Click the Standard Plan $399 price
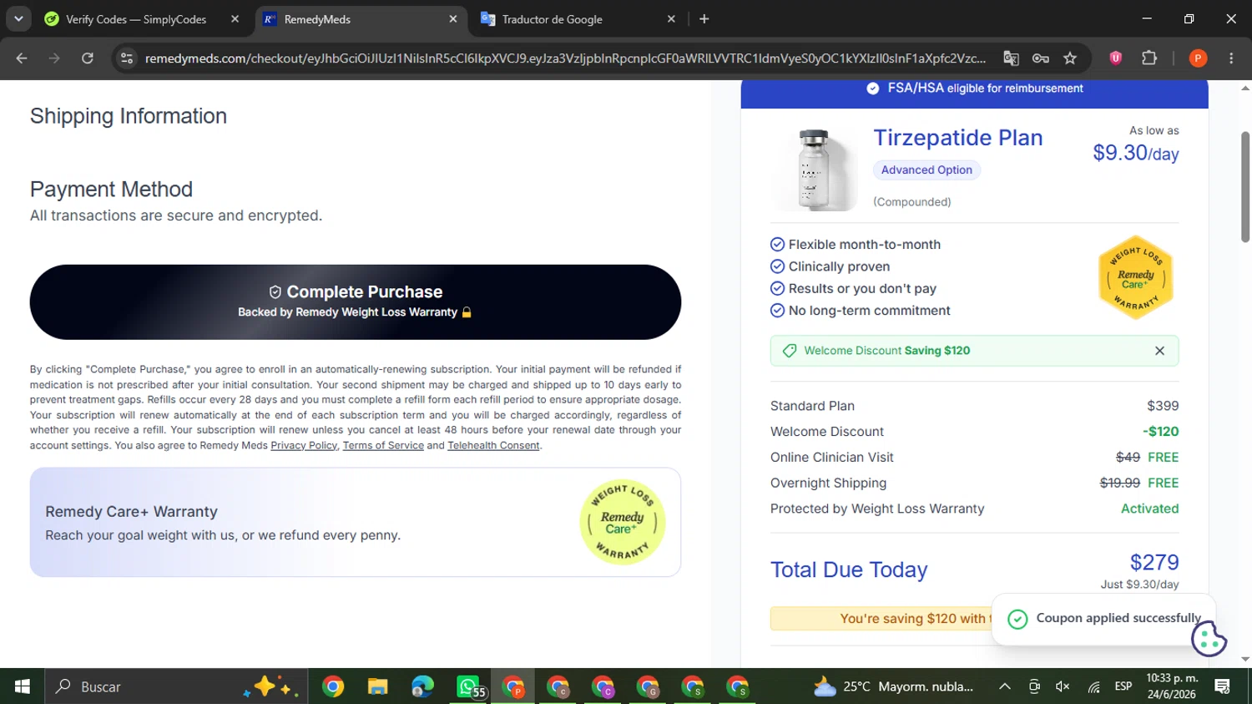The image size is (1252, 704). tap(1163, 406)
